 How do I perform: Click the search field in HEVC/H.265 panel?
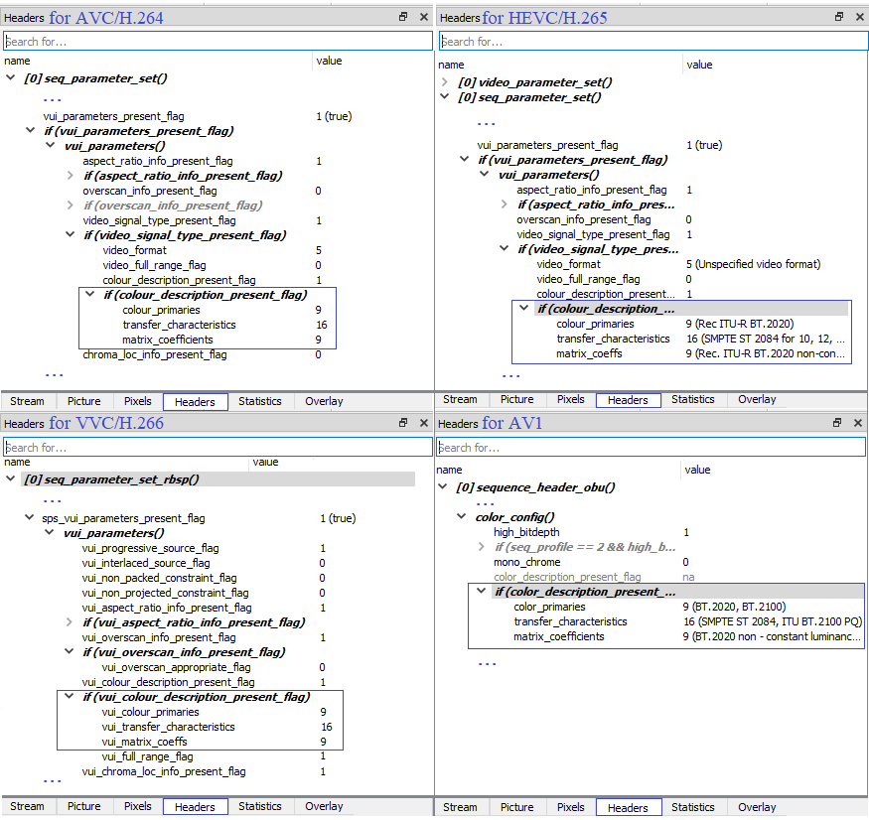point(653,41)
